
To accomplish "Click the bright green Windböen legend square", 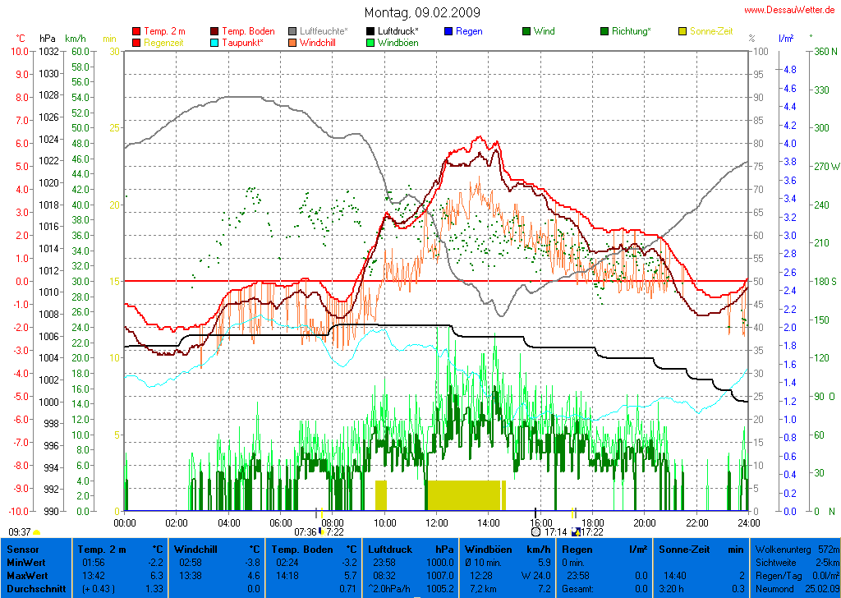I will click(x=370, y=42).
